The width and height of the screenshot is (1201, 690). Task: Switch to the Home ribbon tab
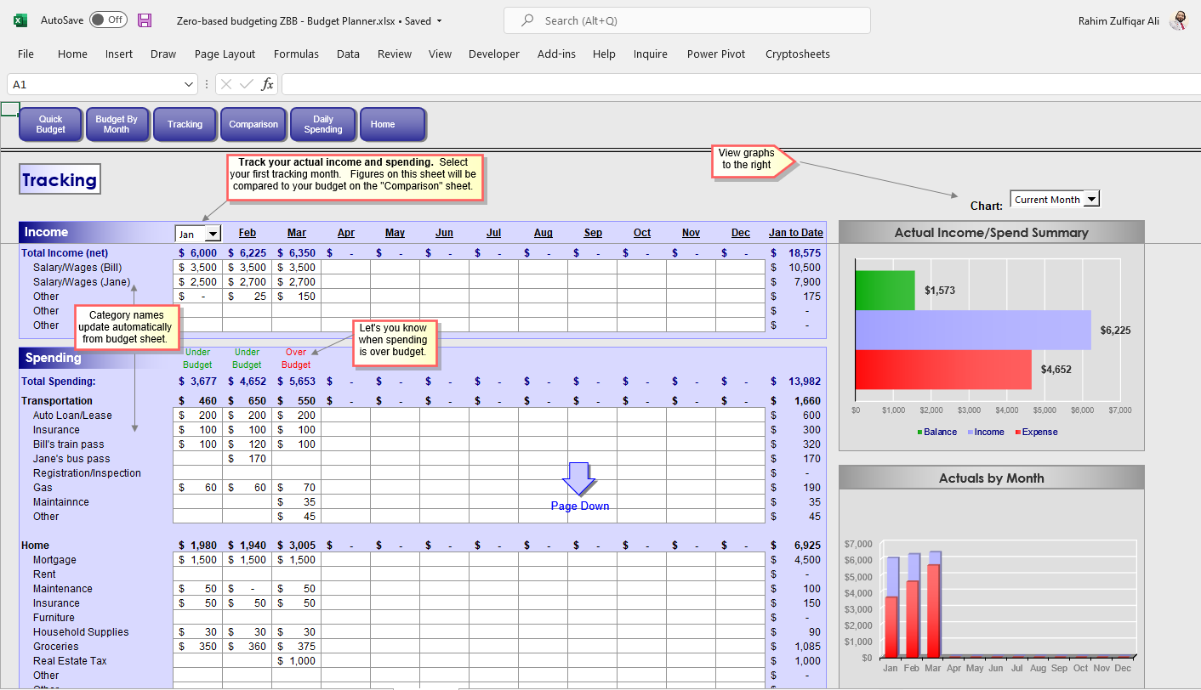[72, 54]
